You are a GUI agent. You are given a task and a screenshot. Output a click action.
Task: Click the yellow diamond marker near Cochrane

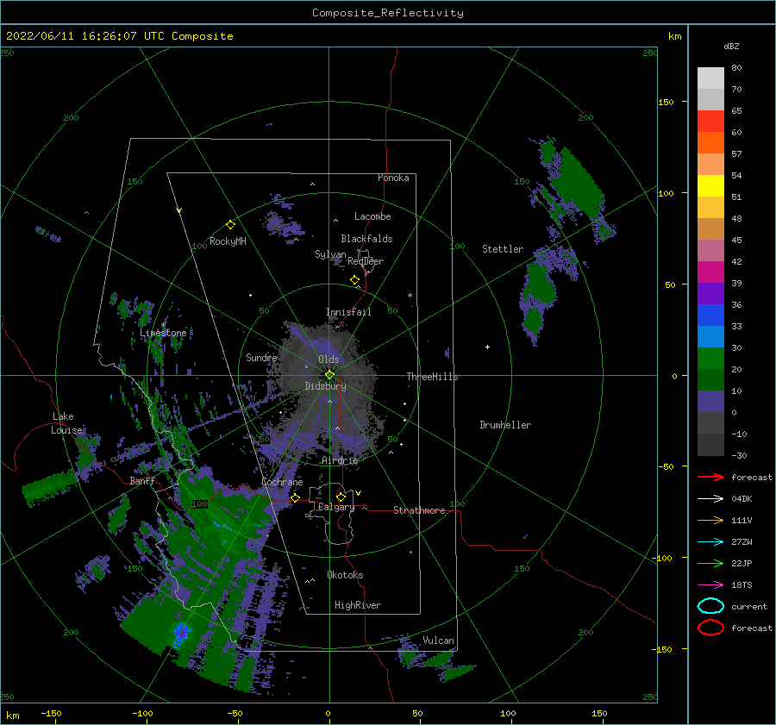coord(295,497)
